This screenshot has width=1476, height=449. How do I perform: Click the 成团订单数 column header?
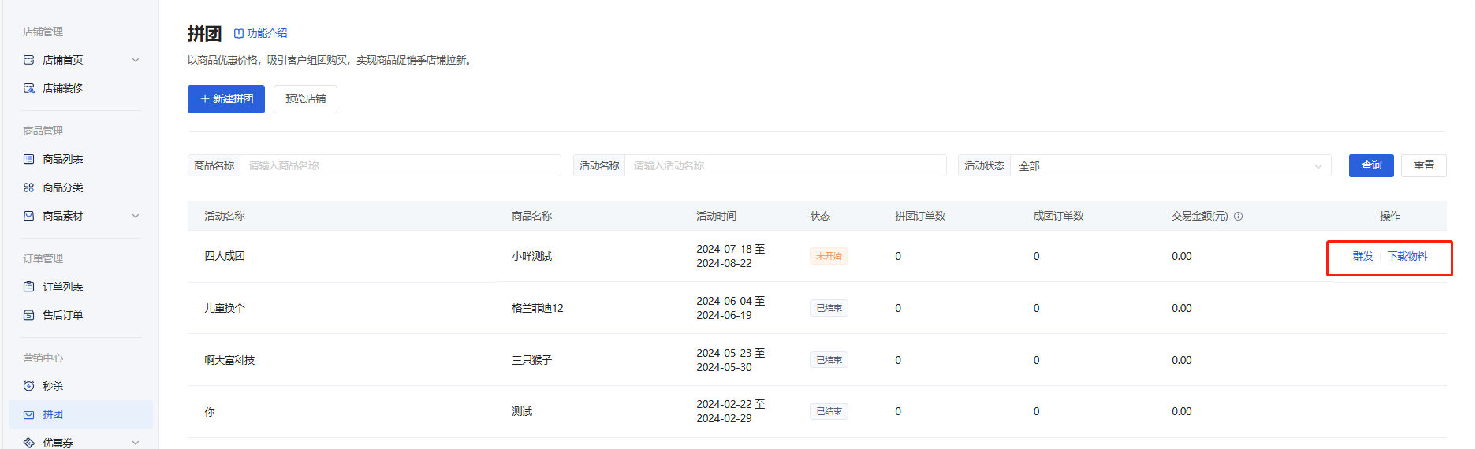click(x=1059, y=216)
